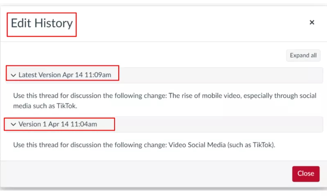Click text 'Version 1 Apr 14 11:04am'
This screenshot has width=327, height=196.
coord(58,124)
